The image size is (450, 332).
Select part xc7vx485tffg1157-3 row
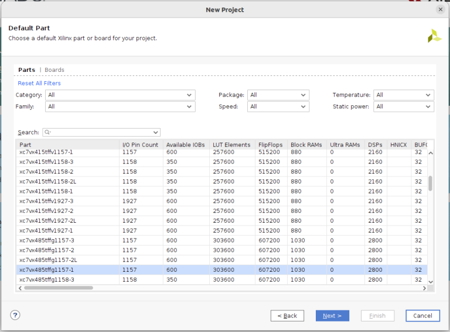click(67, 240)
